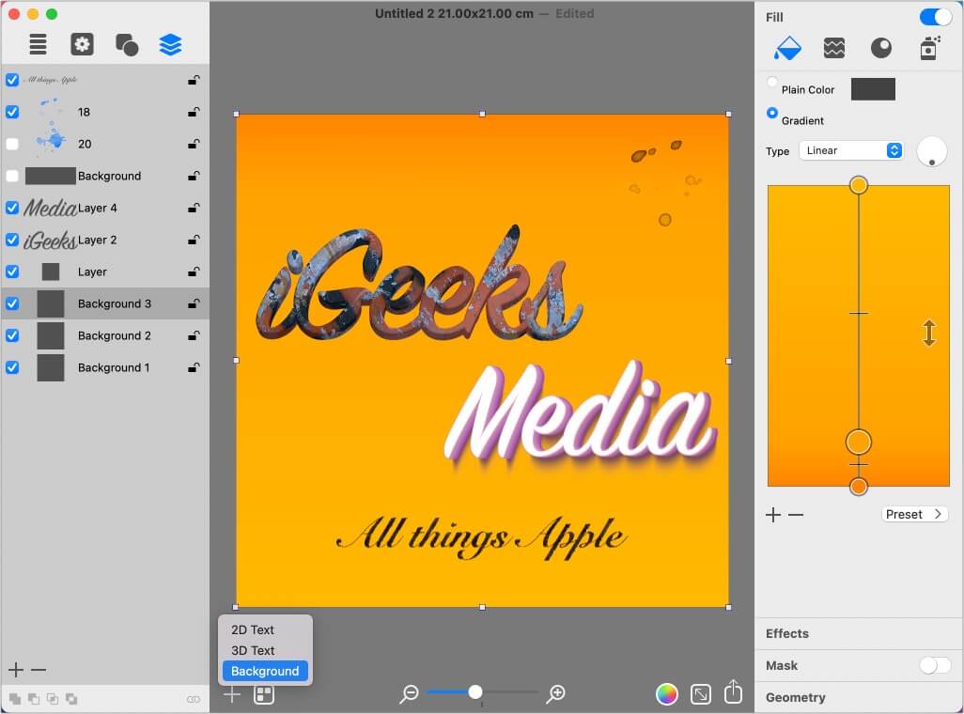Toggle lock on Layer 4
The width and height of the screenshot is (964, 714).
click(x=194, y=208)
